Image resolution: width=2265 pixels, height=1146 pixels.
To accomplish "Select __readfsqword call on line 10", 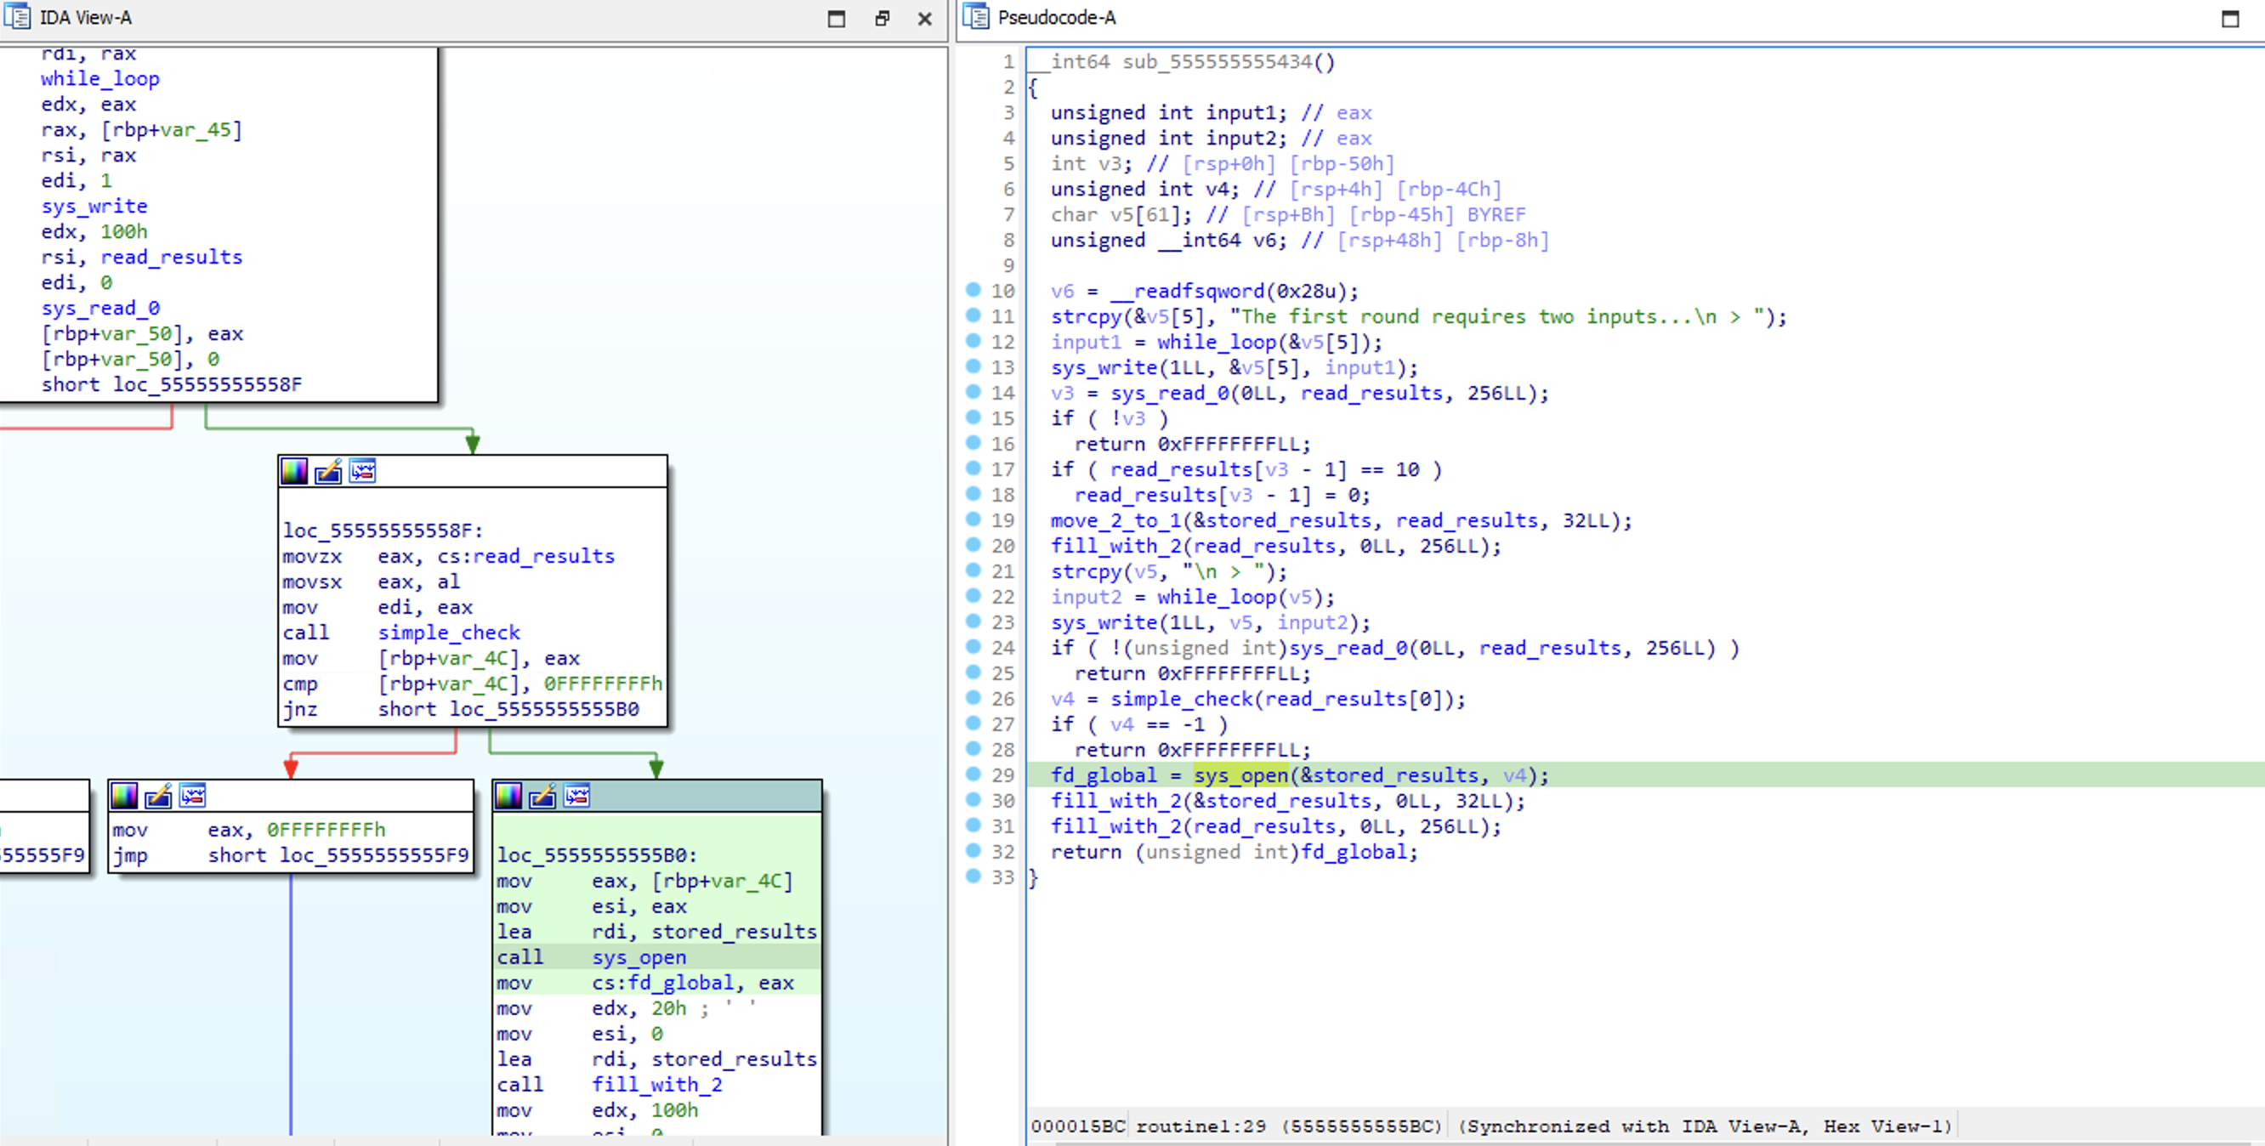I will click(1187, 291).
